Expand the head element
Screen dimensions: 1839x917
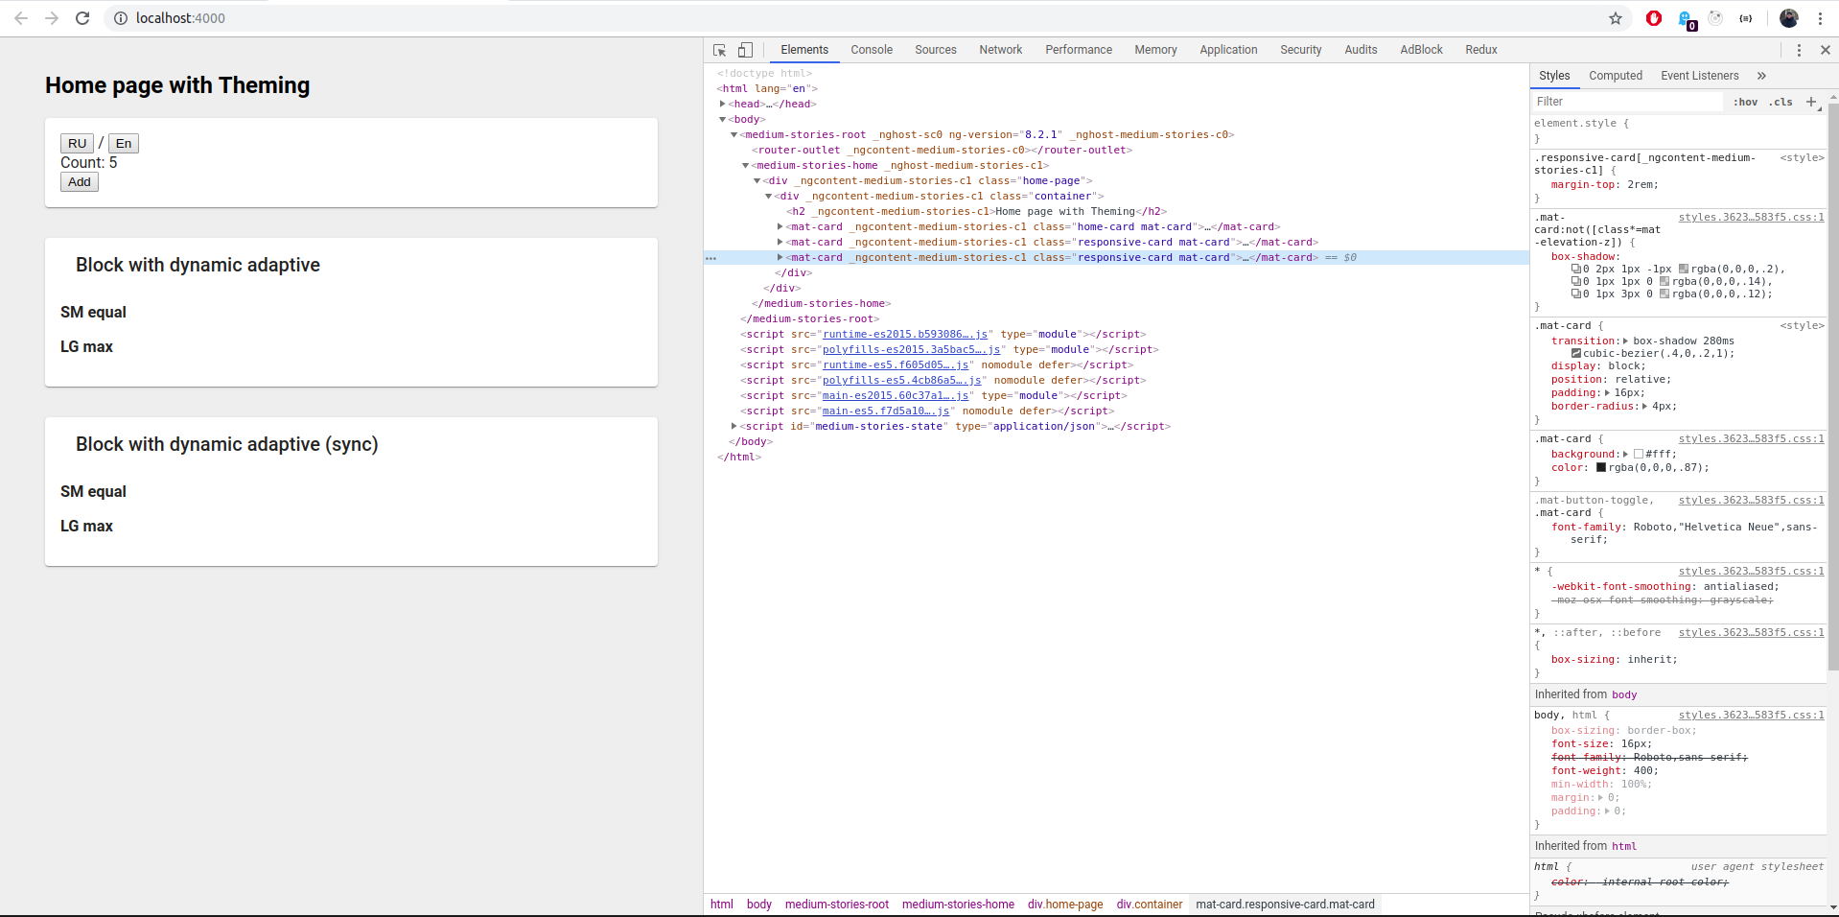(x=723, y=104)
